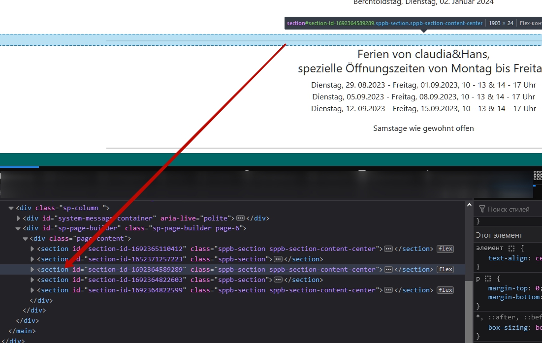
Task: Expand the highlighted section-id-1692364589289 node
Action: tap(33, 270)
